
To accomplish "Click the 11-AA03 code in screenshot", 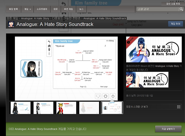I will pyautogui.click(x=110, y=41).
